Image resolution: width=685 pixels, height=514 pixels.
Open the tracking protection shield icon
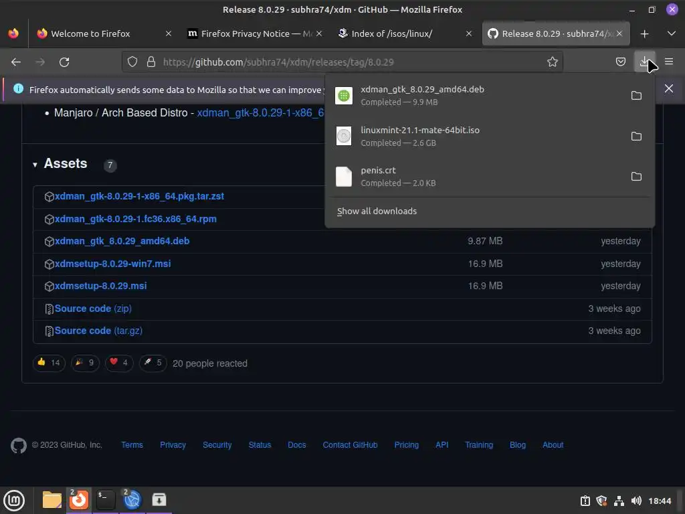[132, 62]
